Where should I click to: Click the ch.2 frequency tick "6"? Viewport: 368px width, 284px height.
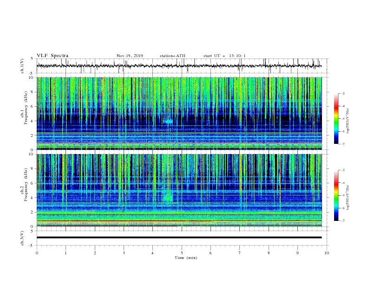click(32, 183)
